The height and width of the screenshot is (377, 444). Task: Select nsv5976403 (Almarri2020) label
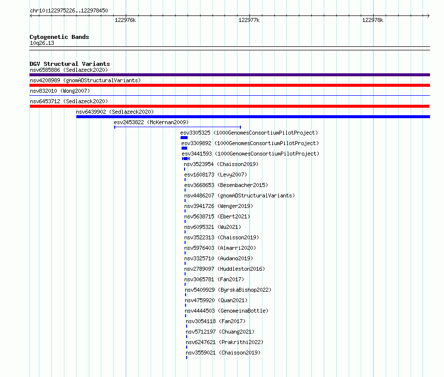click(220, 248)
